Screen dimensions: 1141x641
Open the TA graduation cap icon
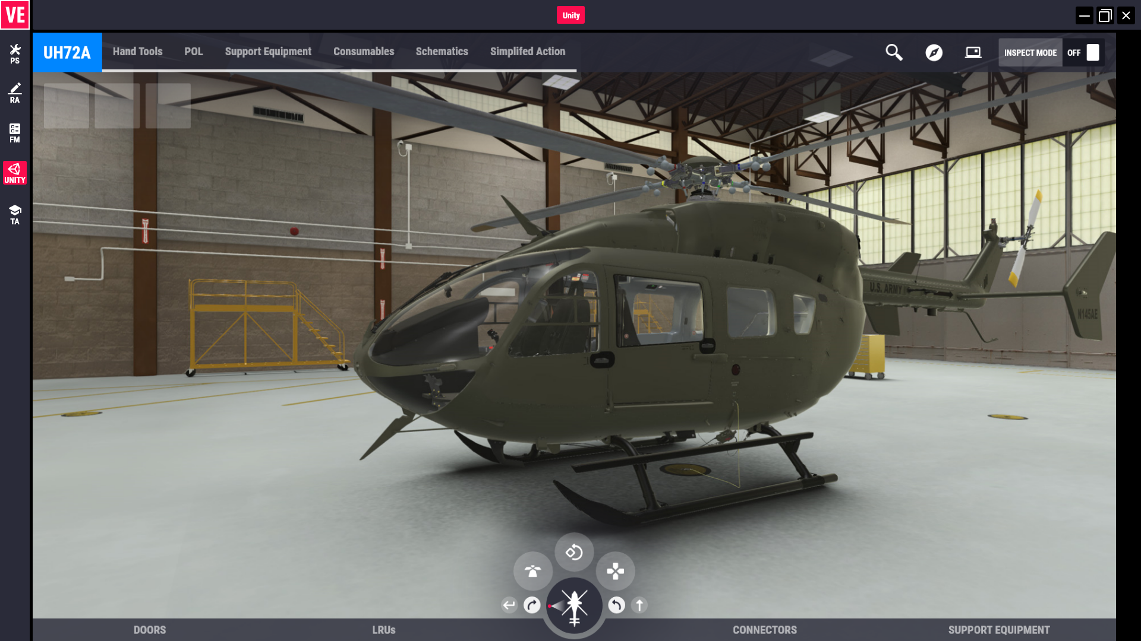coord(15,214)
